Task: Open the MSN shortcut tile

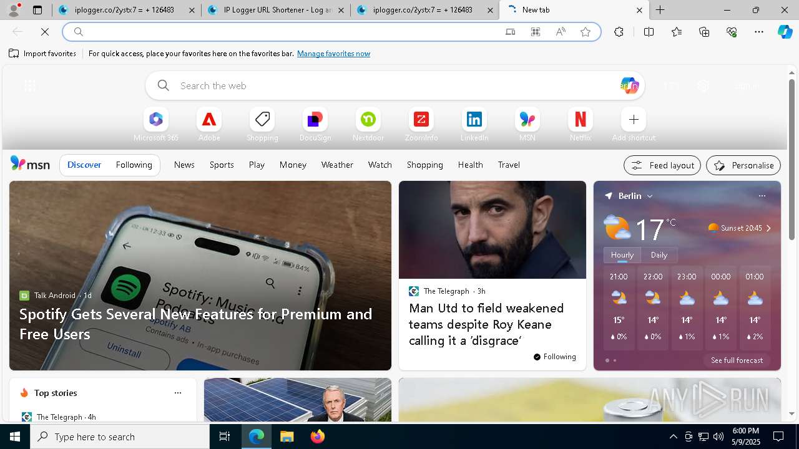Action: [x=527, y=125]
